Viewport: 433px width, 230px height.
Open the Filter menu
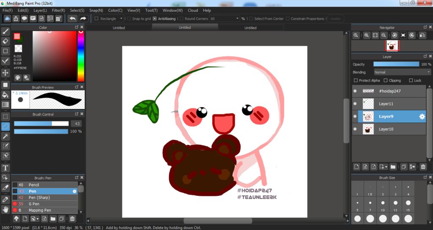[58, 10]
